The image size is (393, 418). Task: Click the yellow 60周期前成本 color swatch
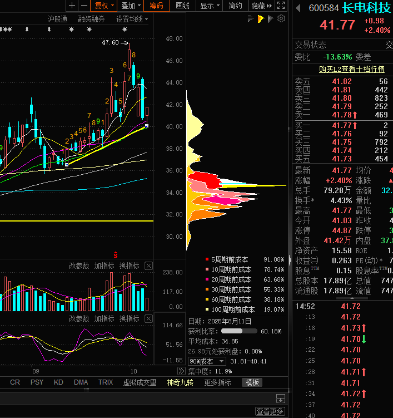pyautogui.click(x=207, y=299)
